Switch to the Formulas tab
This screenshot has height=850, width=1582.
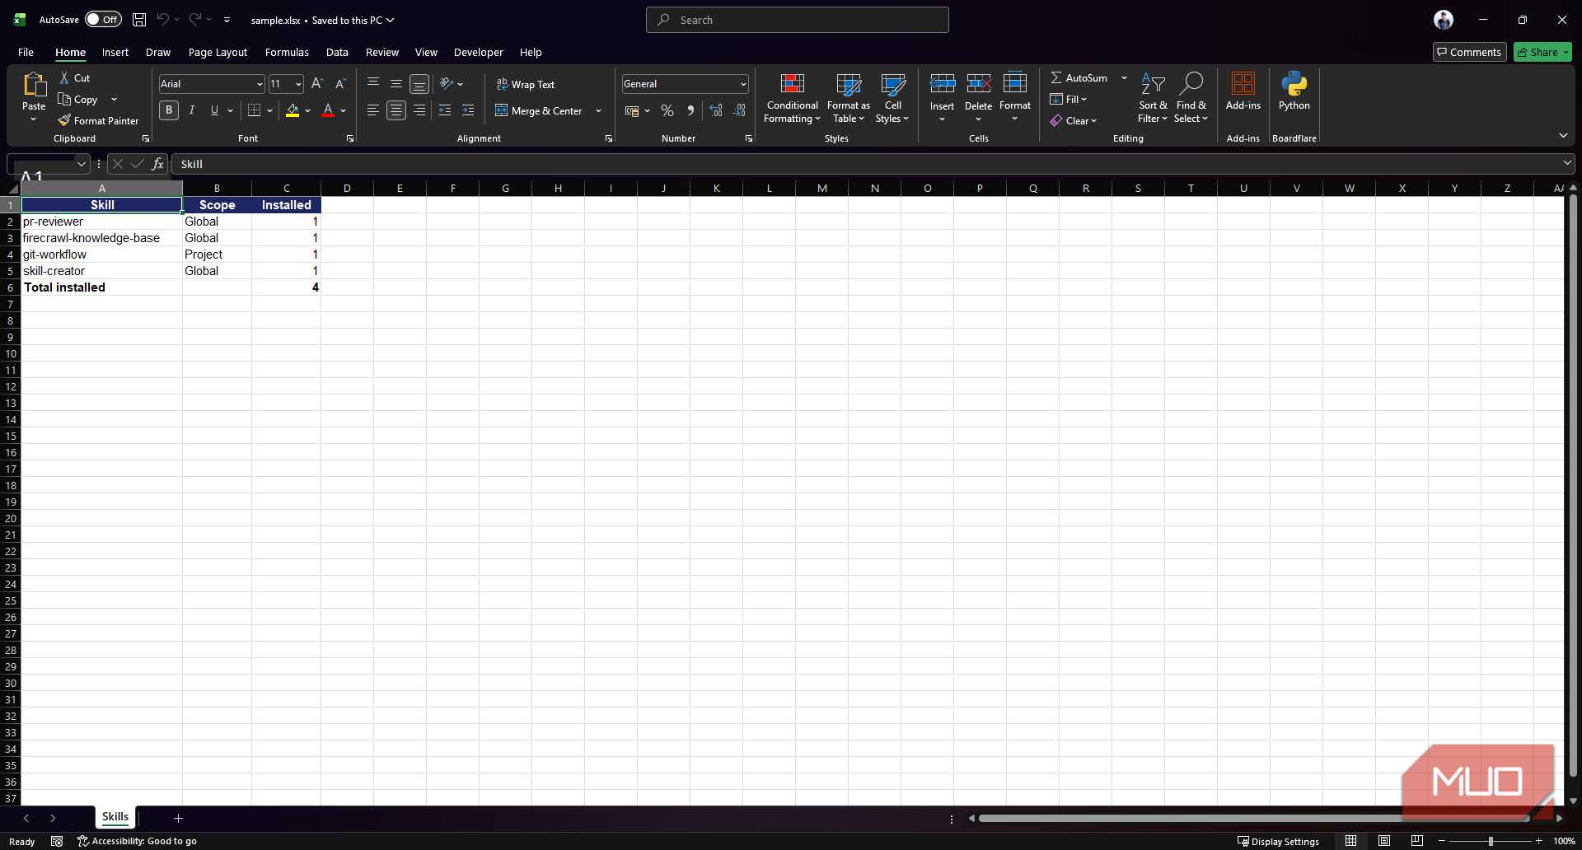(x=287, y=52)
